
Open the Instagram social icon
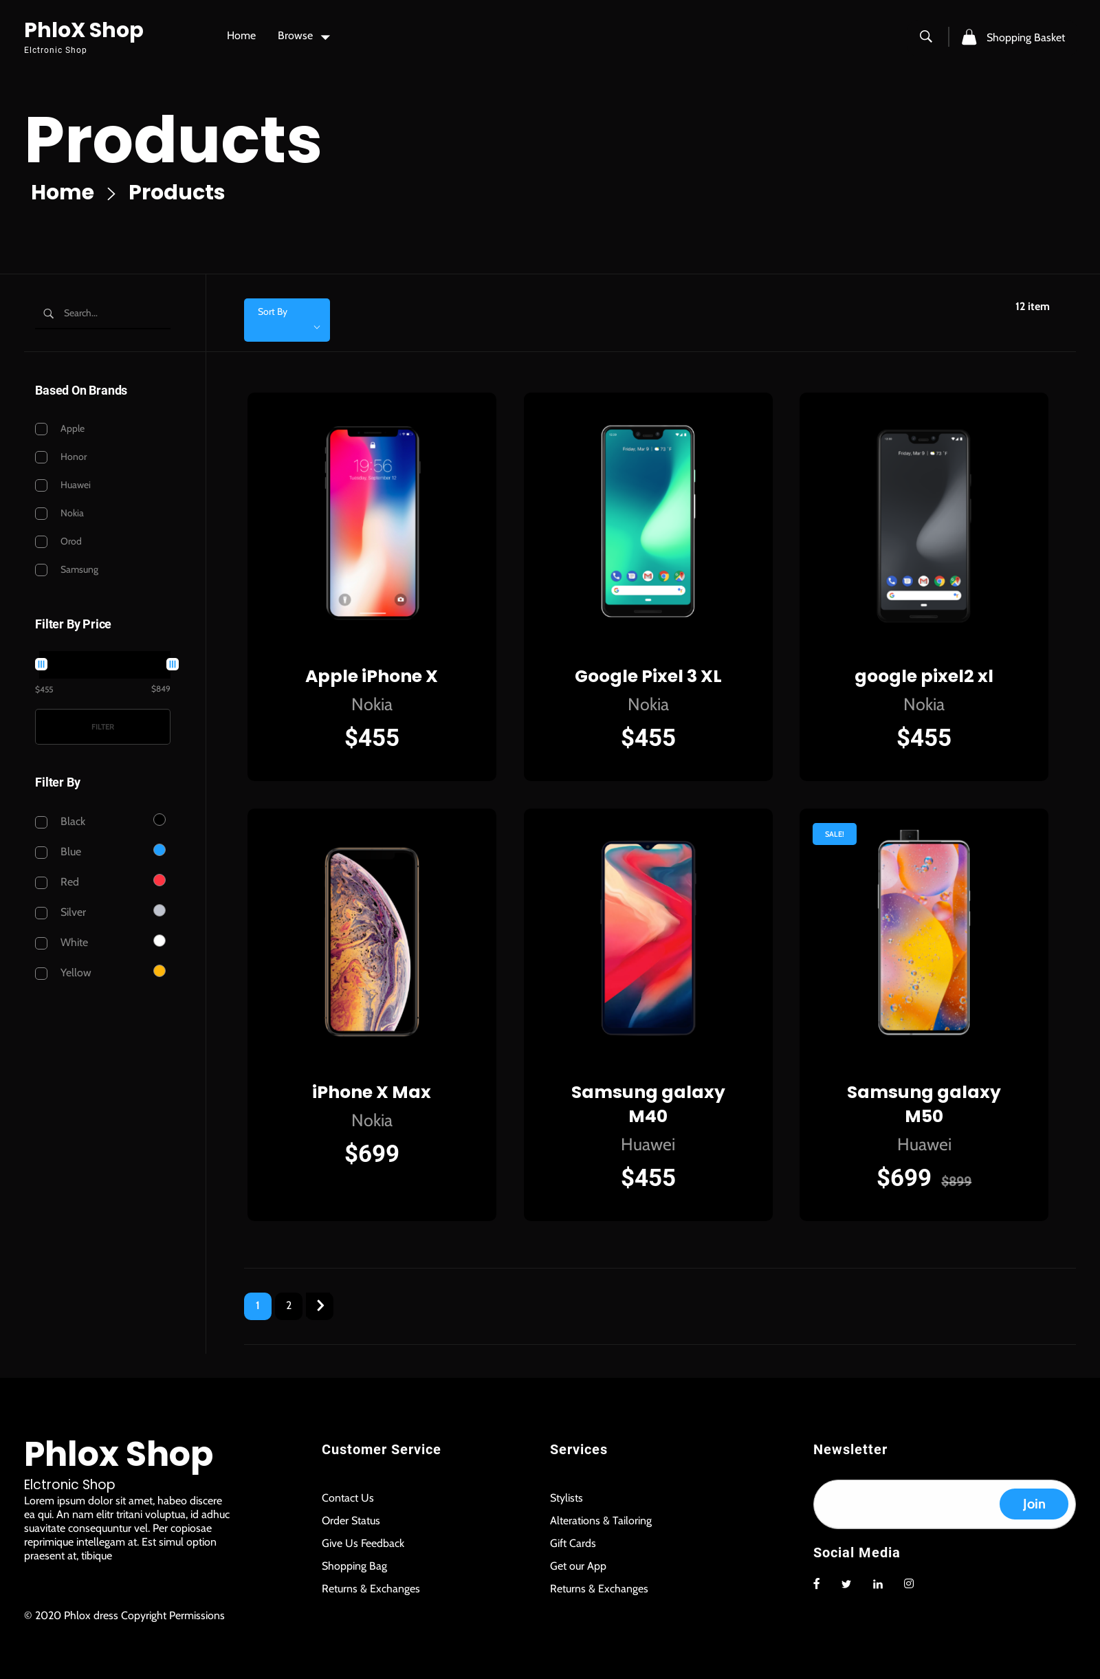point(908,1583)
